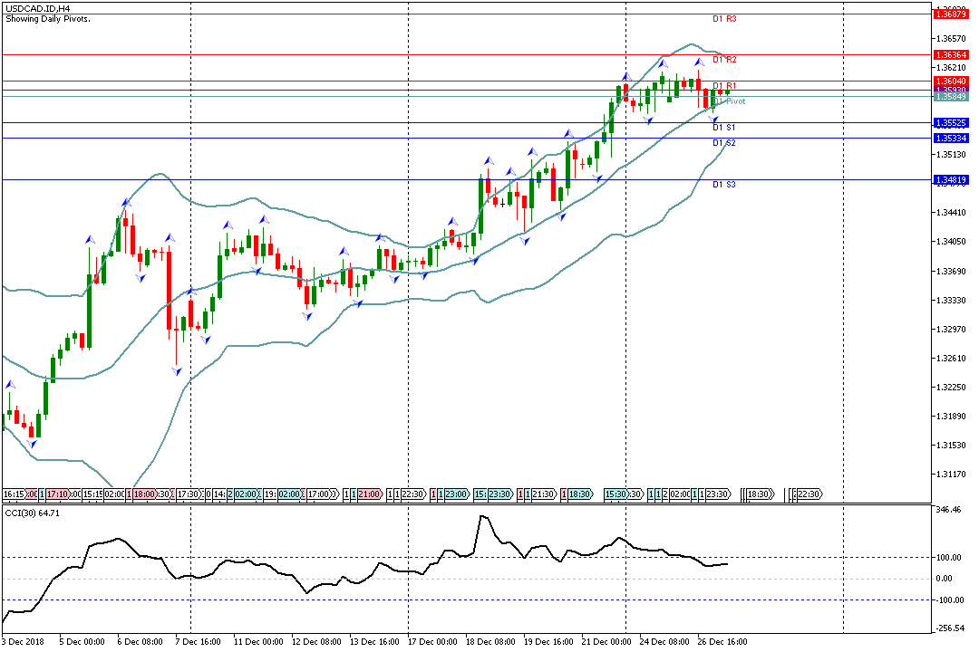Click the -100.00 CCI level value
Viewport: 979px width, 652px height.
click(948, 600)
